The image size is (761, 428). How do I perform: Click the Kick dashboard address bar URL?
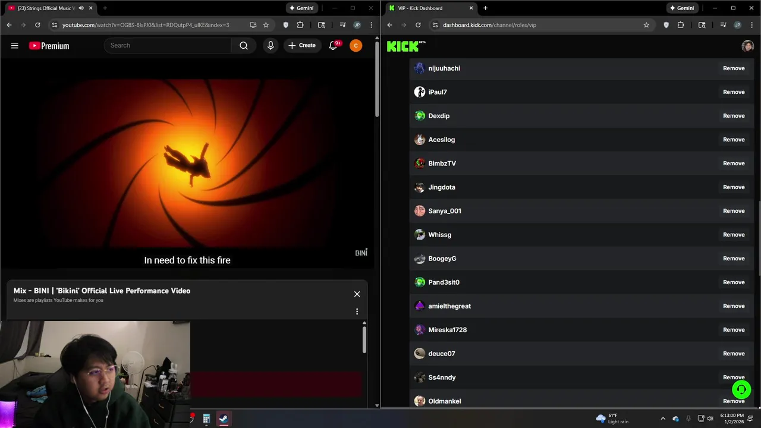(489, 25)
